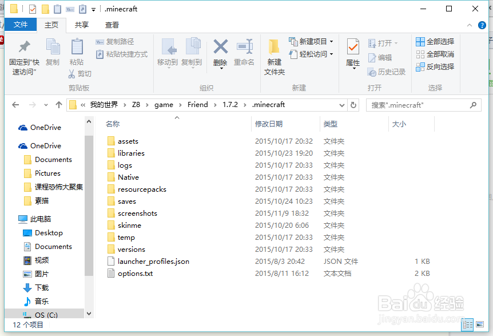This screenshot has height=336, width=493.
Task: Click the 1.7.2 breadcrumb segment
Action: (230, 105)
